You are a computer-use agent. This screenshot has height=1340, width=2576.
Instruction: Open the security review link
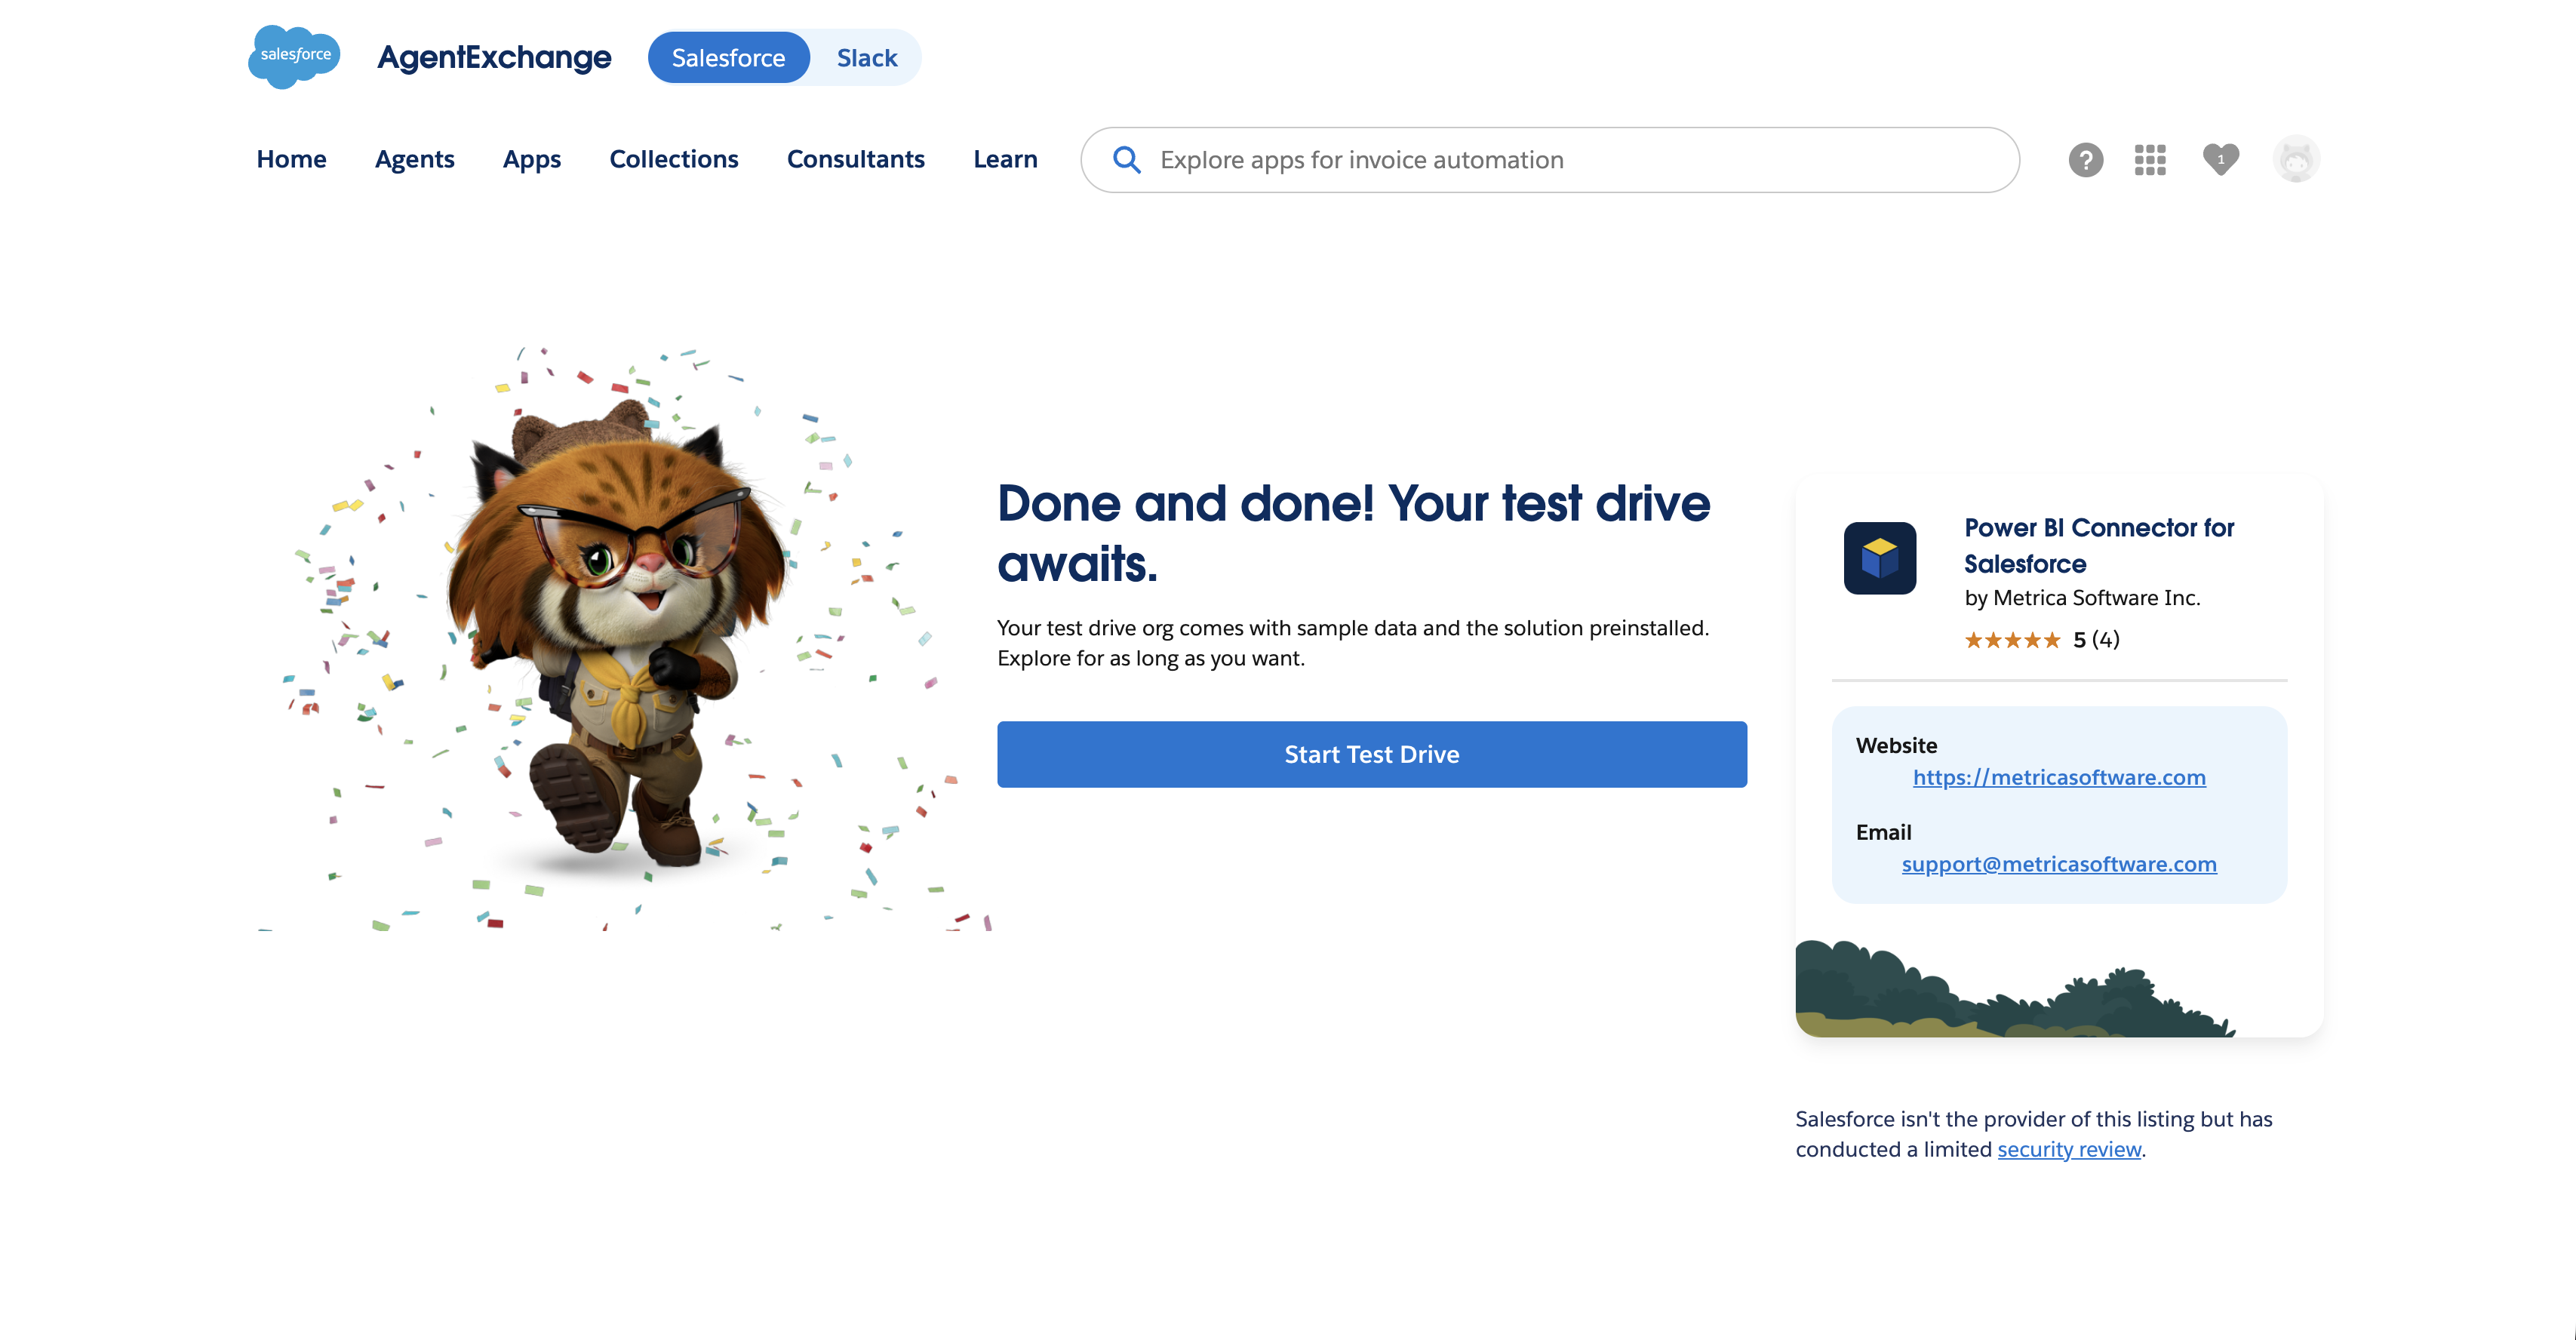click(2069, 1149)
